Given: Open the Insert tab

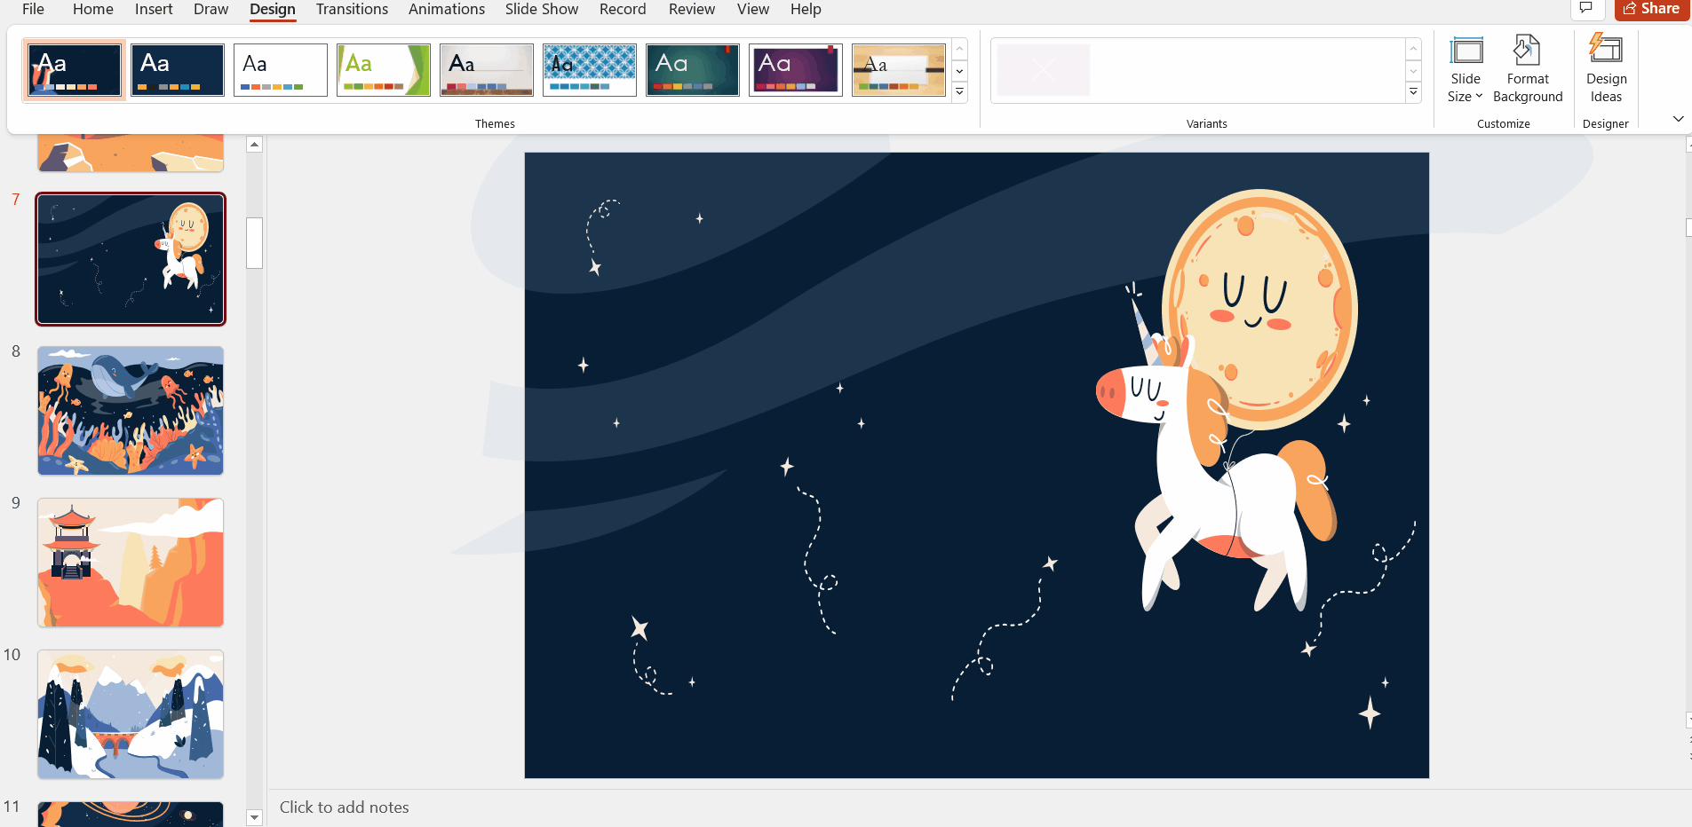Looking at the screenshot, I should (x=154, y=9).
